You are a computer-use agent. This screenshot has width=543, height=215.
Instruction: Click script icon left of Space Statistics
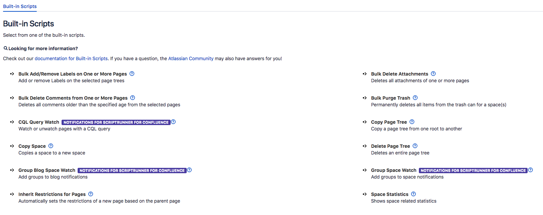(x=365, y=194)
